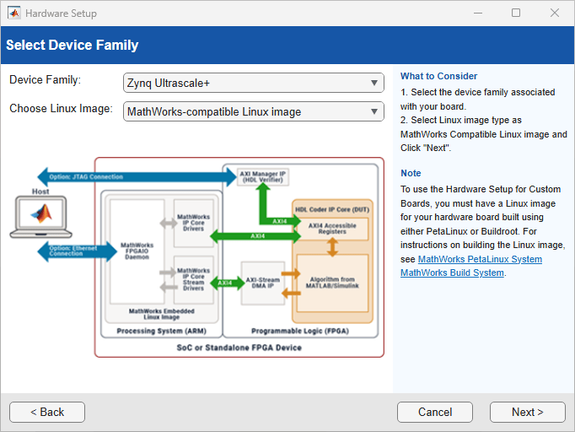Click the 'Device Family:' label

click(45, 80)
